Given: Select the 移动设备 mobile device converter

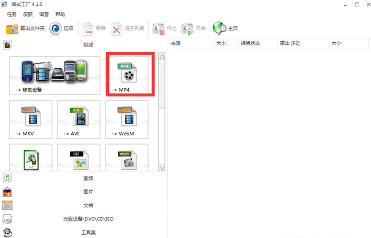Looking at the screenshot, I should coord(55,75).
